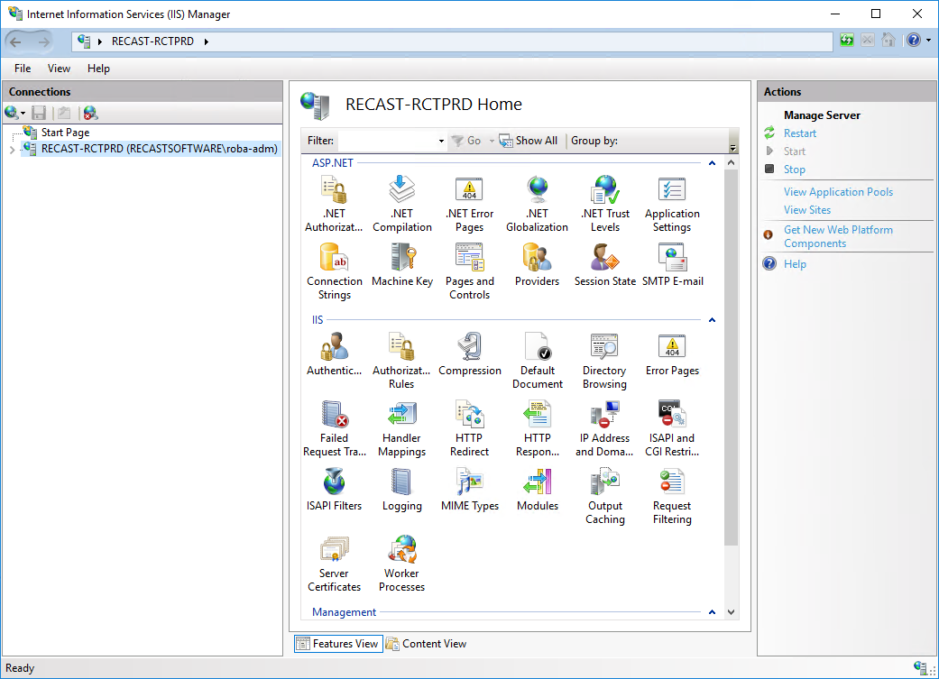Switch to Features View tab
939x679 pixels.
[x=338, y=644]
